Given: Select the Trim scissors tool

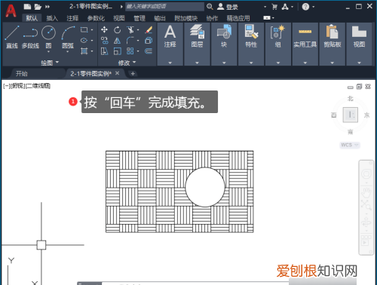Looking at the screenshot, I should coord(130,29).
